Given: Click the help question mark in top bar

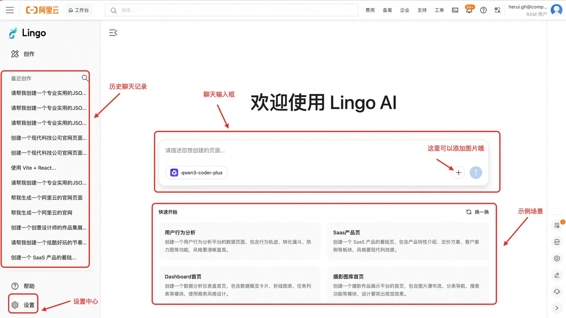Looking at the screenshot, I should tap(483, 10).
